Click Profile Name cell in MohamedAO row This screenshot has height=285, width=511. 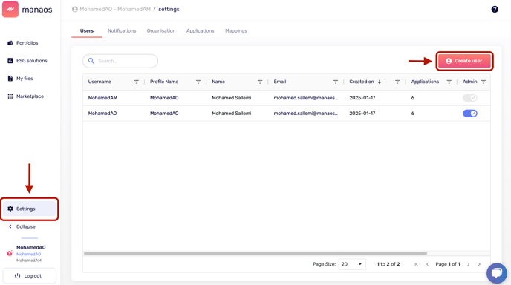pos(164,114)
